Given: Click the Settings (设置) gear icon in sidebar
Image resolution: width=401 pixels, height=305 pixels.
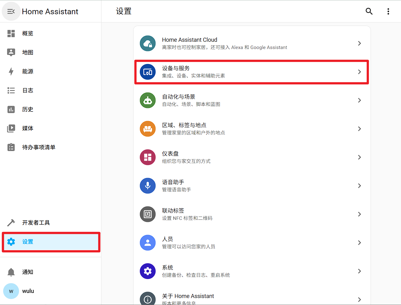Looking at the screenshot, I should 11,242.
